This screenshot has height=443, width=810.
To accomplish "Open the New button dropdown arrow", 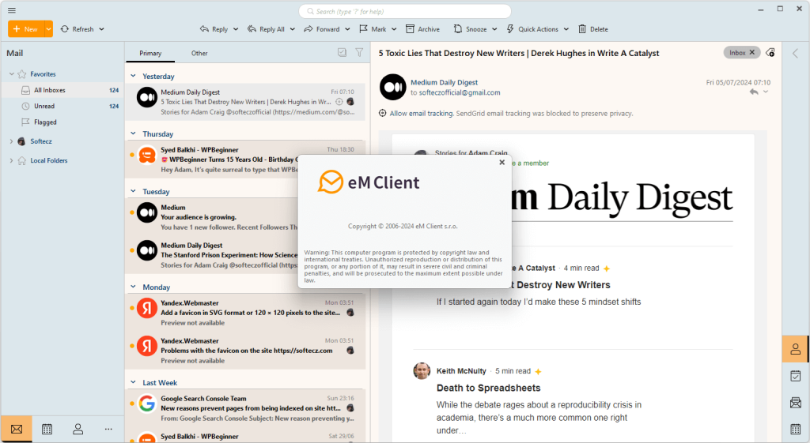I will (x=48, y=29).
